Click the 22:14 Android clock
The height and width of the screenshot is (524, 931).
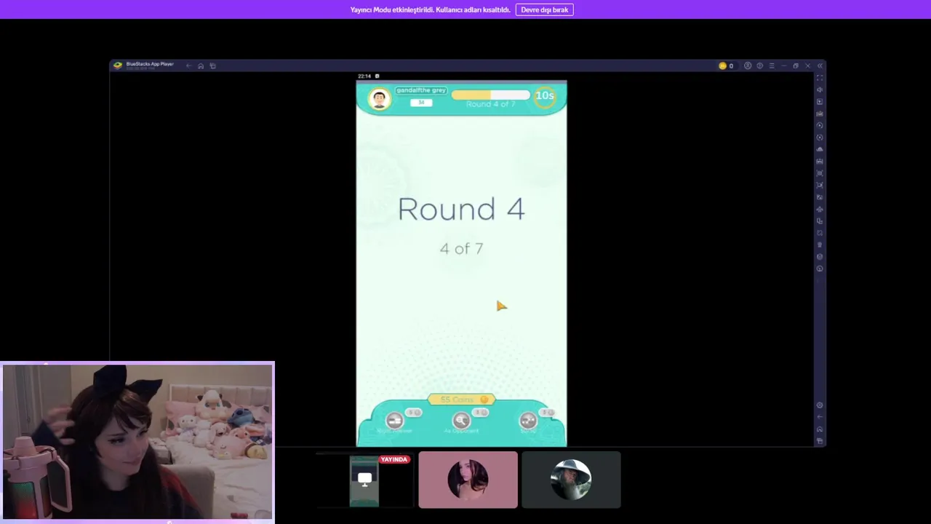(x=364, y=76)
